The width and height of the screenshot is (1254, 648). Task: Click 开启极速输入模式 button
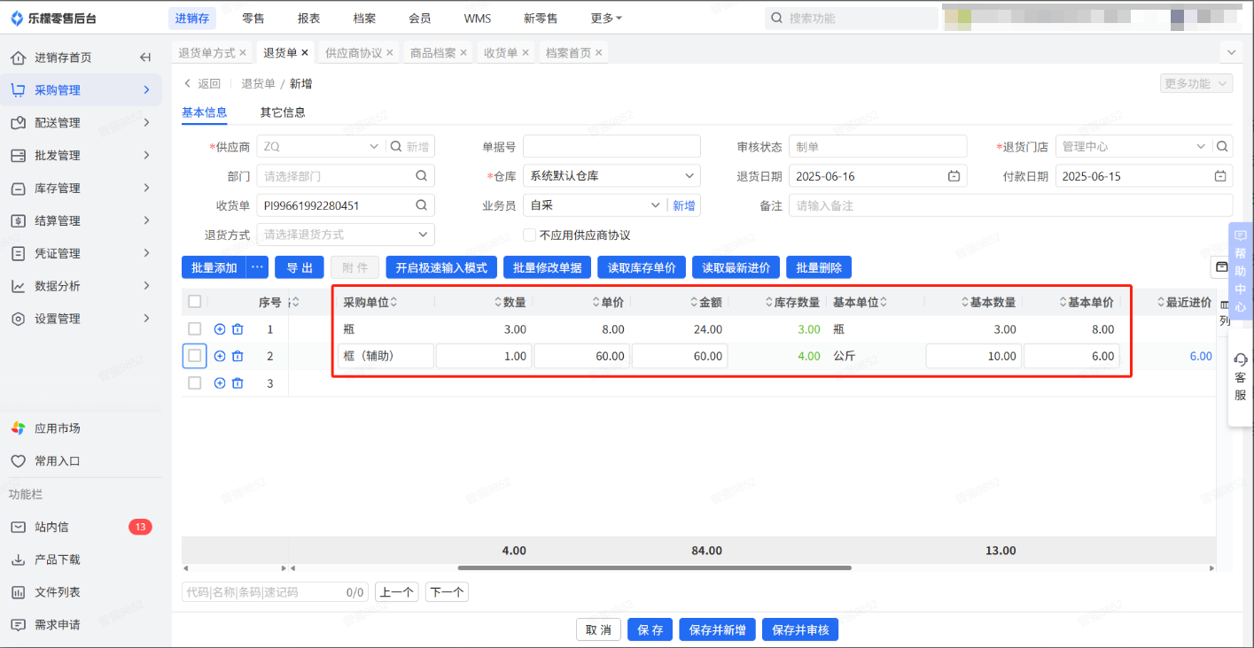coord(441,267)
